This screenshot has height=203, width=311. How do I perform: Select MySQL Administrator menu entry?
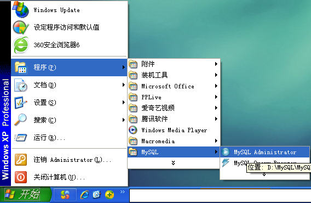click(264, 152)
